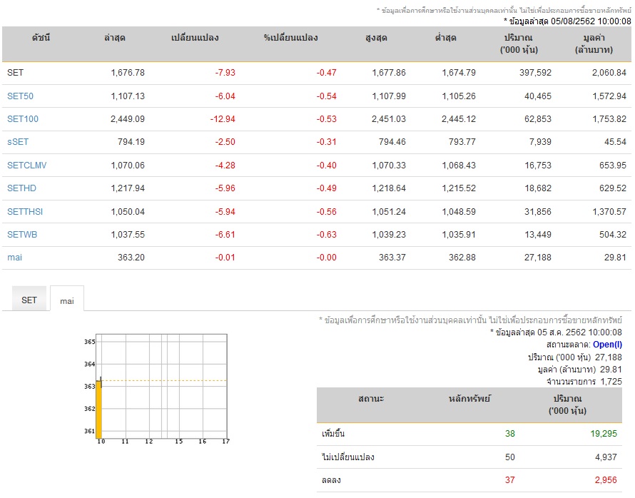Viewport: 635px width, 498px height.
Task: Click the Open(I) market status text
Action: pos(607,345)
